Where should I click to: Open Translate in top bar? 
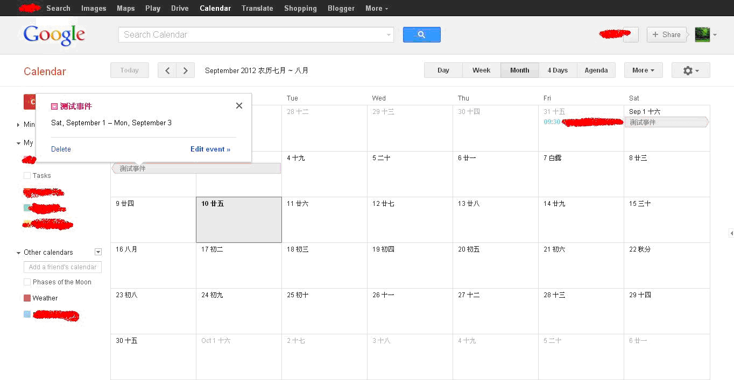(x=257, y=8)
